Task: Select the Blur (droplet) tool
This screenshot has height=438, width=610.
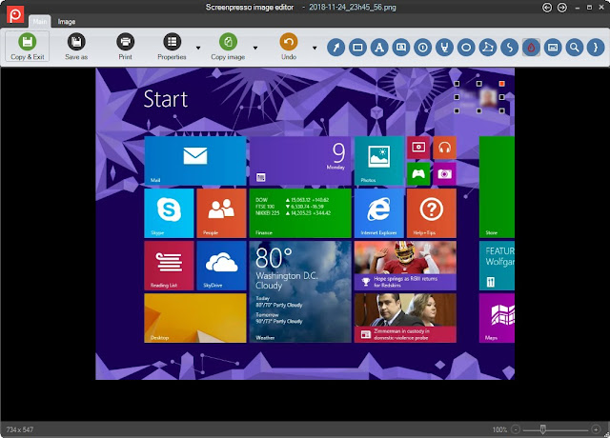Action: click(x=531, y=48)
